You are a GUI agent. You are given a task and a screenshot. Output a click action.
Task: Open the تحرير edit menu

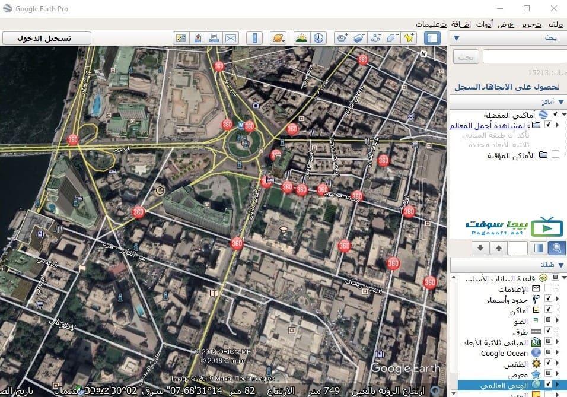tap(531, 24)
